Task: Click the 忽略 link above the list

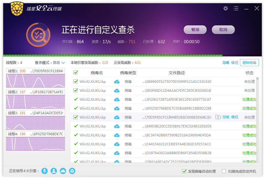Action: click(x=226, y=63)
